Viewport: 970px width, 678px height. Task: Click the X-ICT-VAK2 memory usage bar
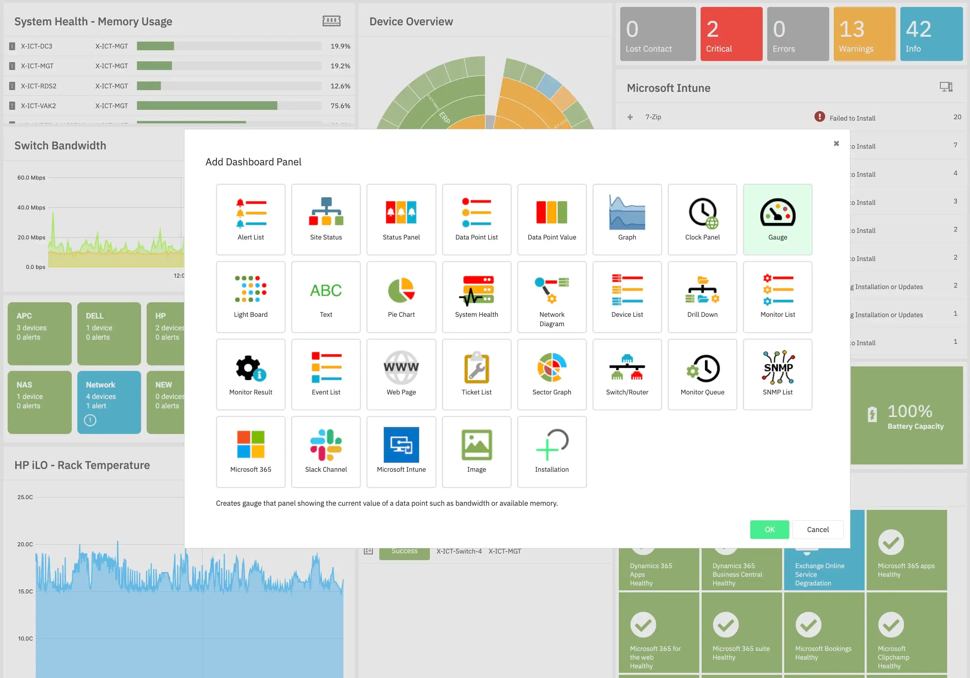[230, 106]
